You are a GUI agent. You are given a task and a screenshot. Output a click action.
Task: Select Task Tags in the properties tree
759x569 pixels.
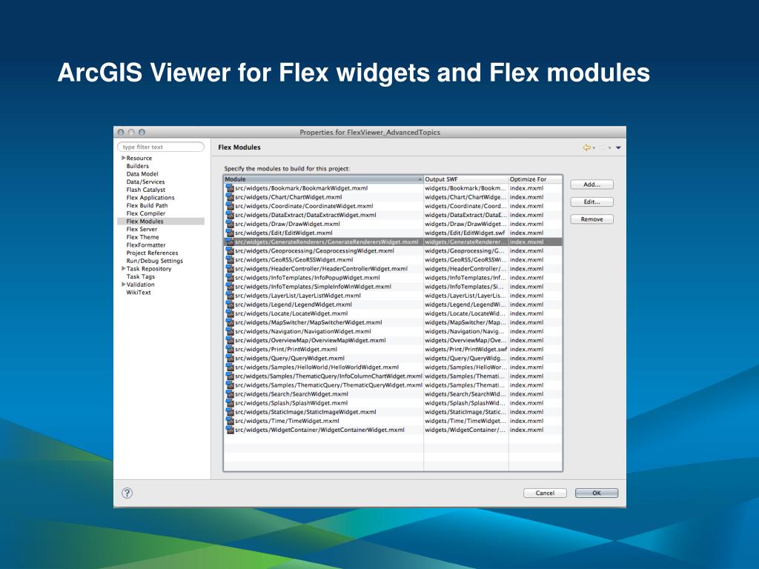[x=141, y=277]
